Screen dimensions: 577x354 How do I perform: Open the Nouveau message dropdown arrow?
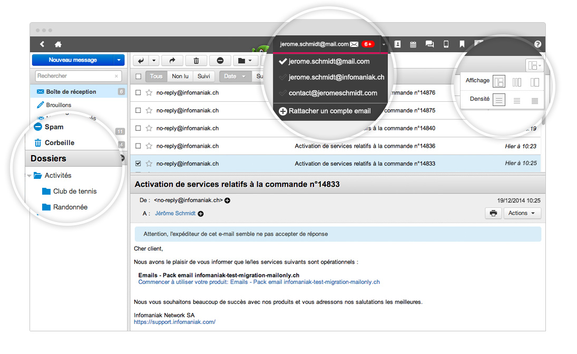pyautogui.click(x=119, y=60)
